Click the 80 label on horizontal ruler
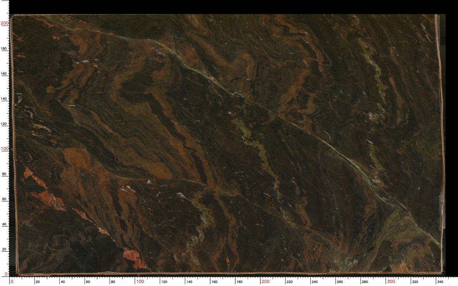Viewport: 458px width, 286px height. [113, 282]
